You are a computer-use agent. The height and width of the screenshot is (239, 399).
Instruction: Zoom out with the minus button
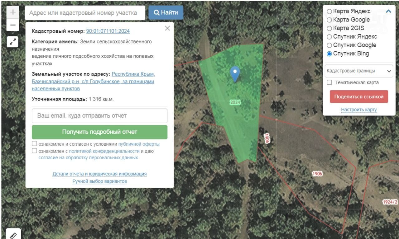click(13, 25)
